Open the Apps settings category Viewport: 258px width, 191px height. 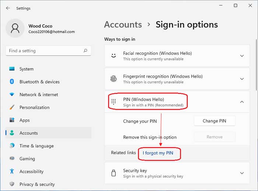pos(48,120)
